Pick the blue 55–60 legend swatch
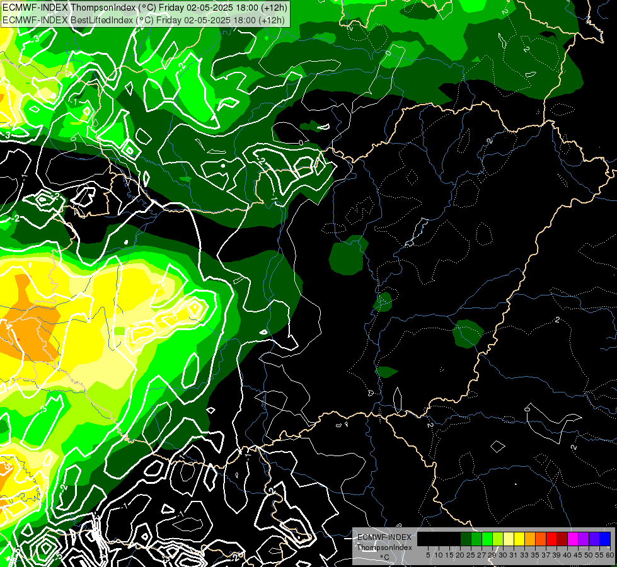The image size is (617, 567). 605,539
